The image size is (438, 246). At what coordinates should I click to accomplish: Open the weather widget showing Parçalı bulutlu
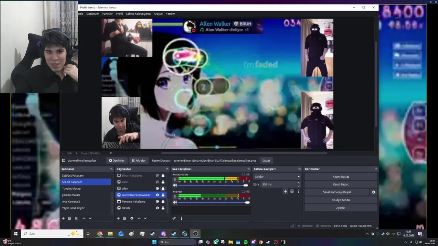coord(12,242)
